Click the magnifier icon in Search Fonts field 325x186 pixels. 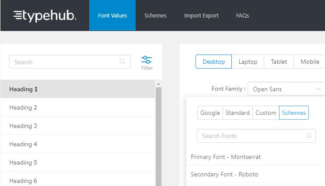coord(309,136)
